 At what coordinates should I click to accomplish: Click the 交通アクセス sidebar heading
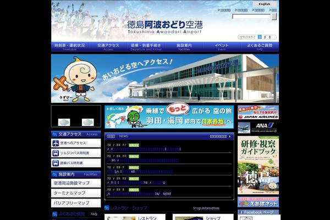[76, 134]
